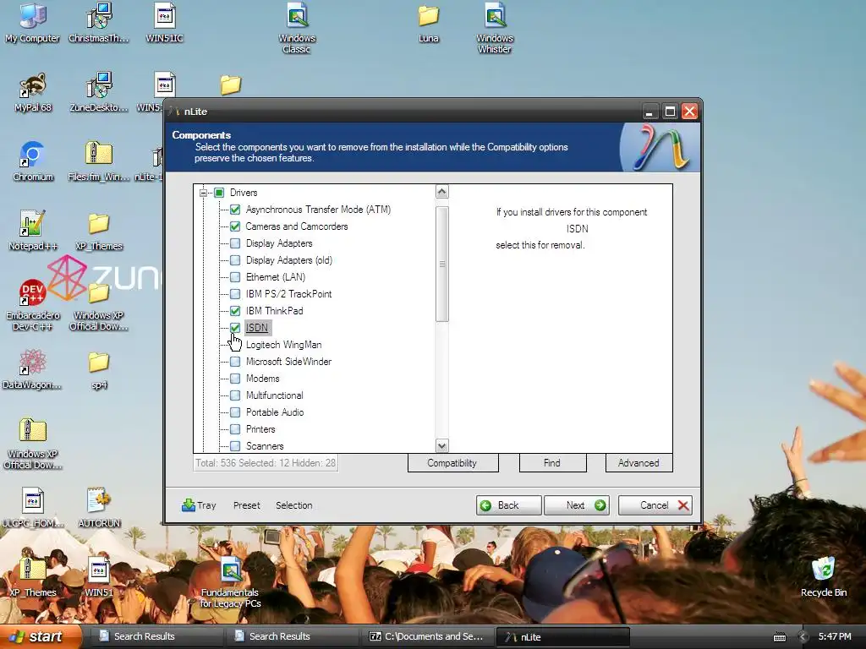The height and width of the screenshot is (649, 866).
Task: Uncheck Asynchronous Transfer Mode (ATM)
Action: pos(235,210)
